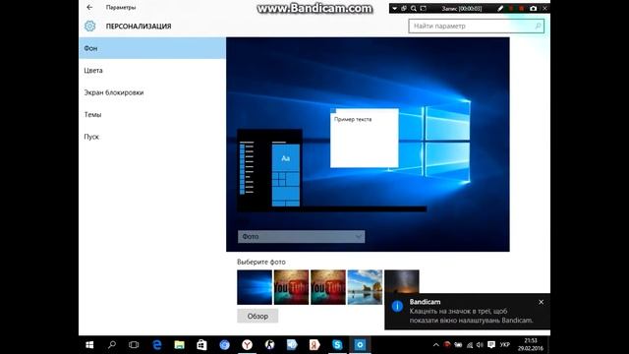Viewport: 629px width, 354px height.
Task: Open the red Я Yandex taskbar icon
Action: coord(314,345)
